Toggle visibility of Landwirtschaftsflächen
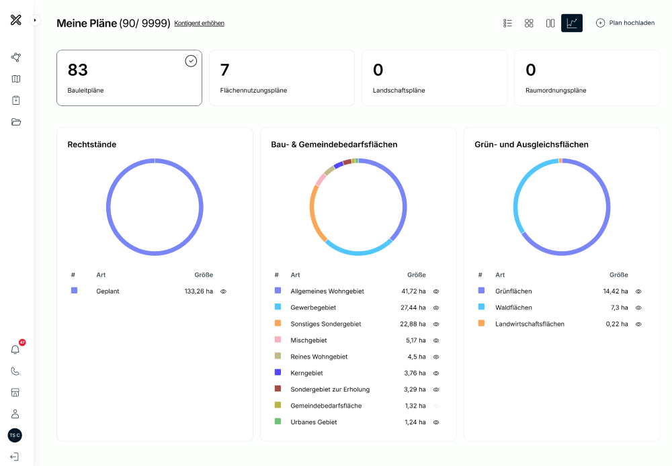672x466 pixels. click(638, 324)
